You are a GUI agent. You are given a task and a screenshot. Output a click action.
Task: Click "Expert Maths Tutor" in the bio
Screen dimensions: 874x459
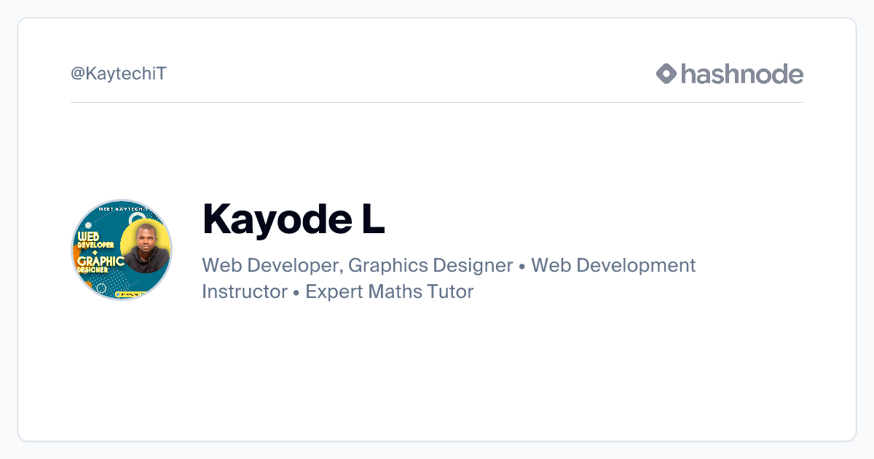pos(390,291)
